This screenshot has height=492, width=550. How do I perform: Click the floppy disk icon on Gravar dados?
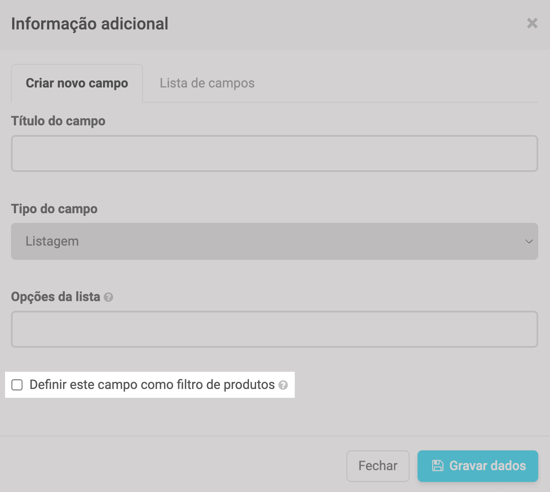[x=438, y=466]
